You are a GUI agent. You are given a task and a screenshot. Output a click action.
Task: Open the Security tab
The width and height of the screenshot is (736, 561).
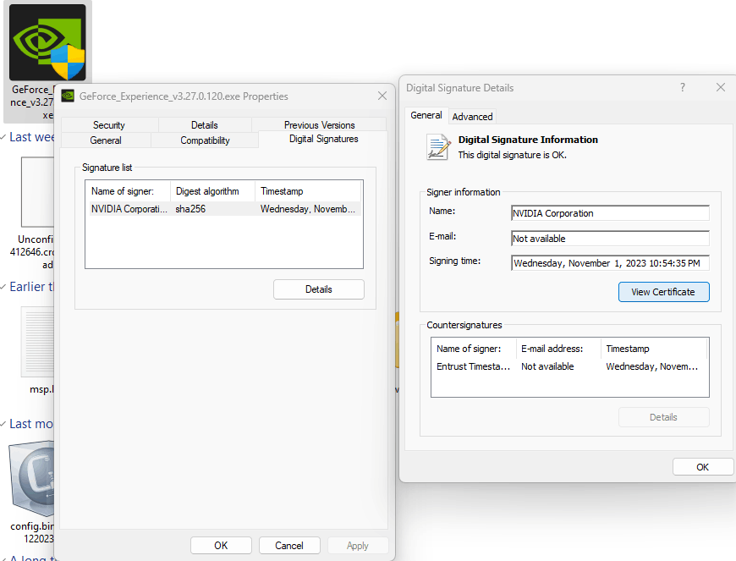click(109, 125)
